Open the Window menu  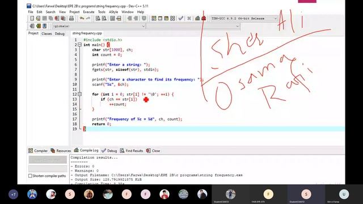[x=128, y=12]
